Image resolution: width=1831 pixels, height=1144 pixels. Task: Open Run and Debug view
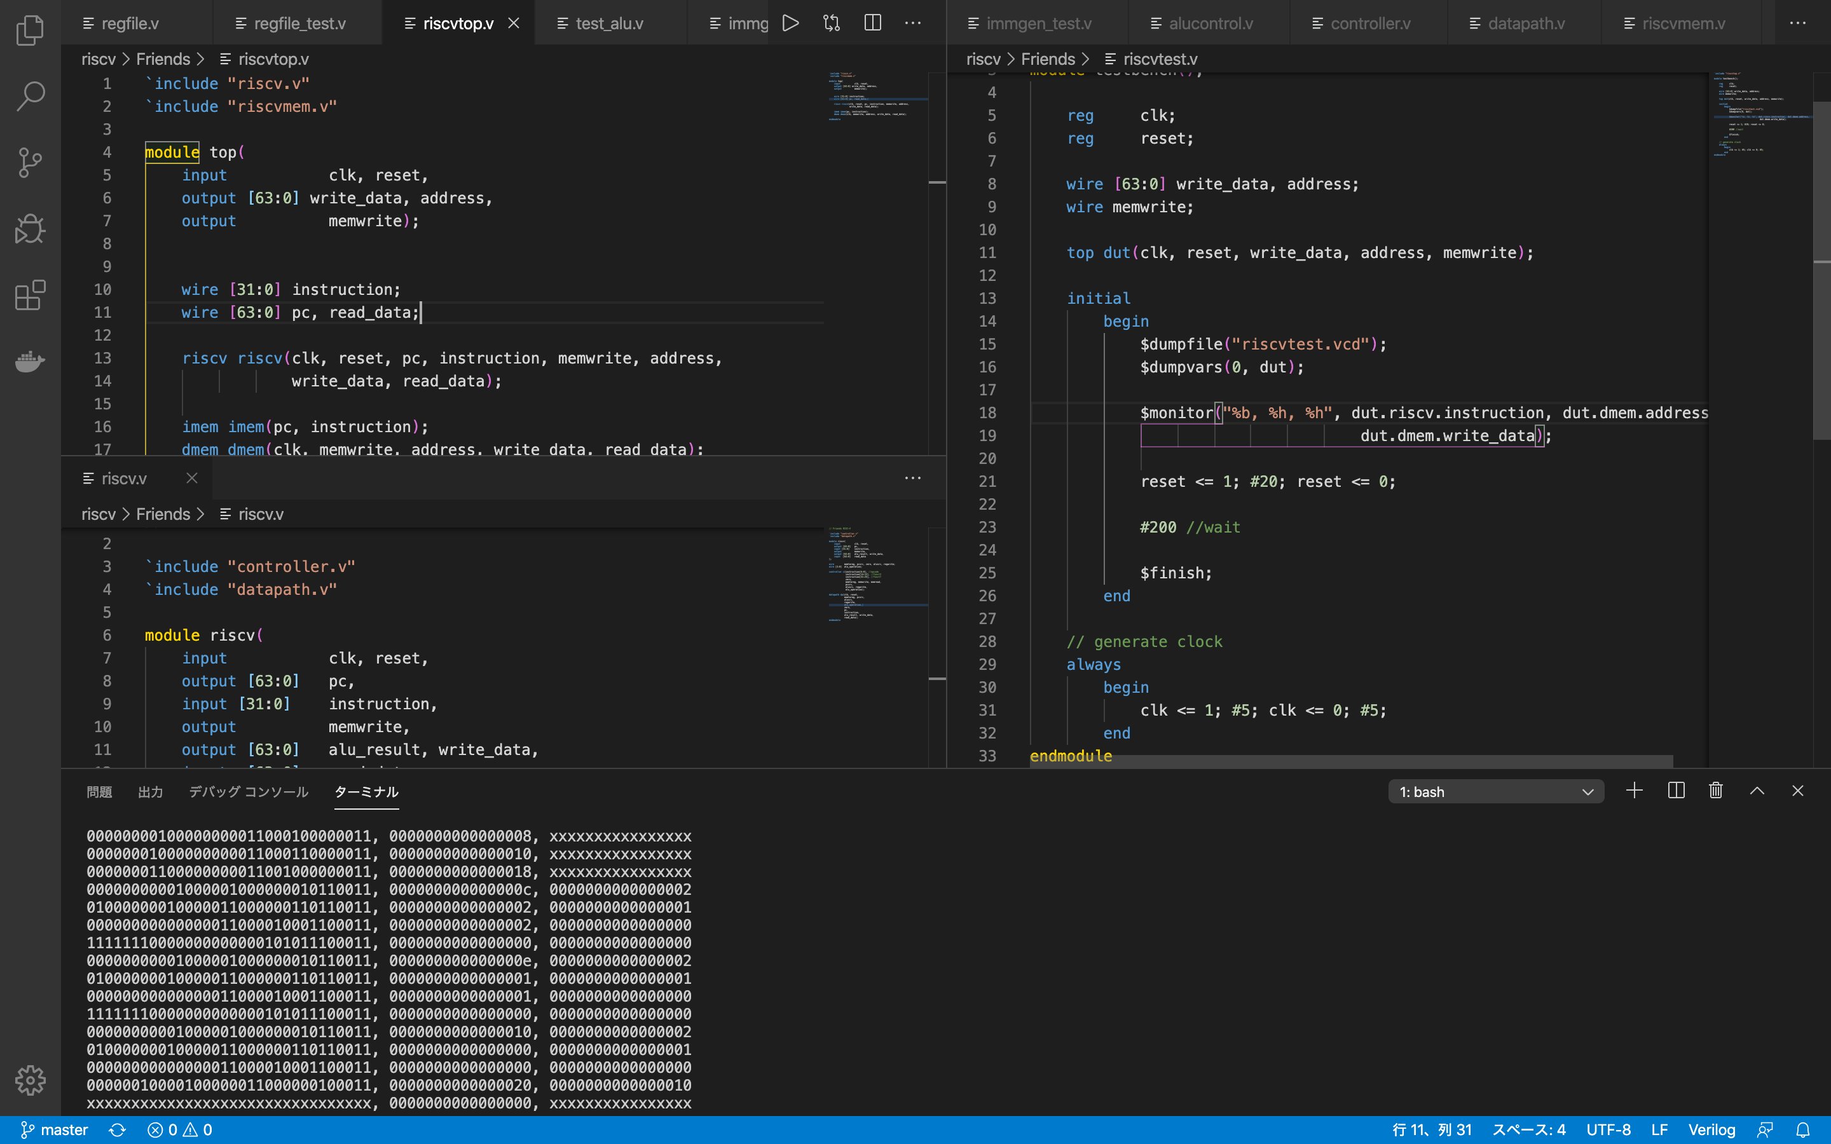(x=31, y=229)
